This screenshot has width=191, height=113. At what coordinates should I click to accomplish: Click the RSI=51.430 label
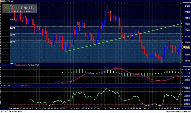[x=6, y=86]
